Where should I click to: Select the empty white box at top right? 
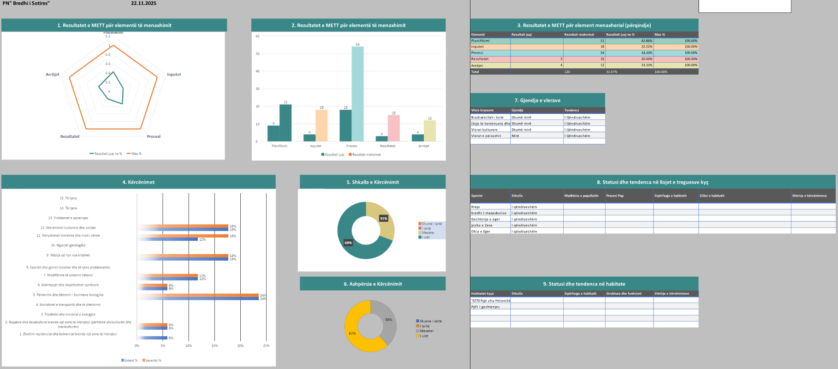point(744,6)
